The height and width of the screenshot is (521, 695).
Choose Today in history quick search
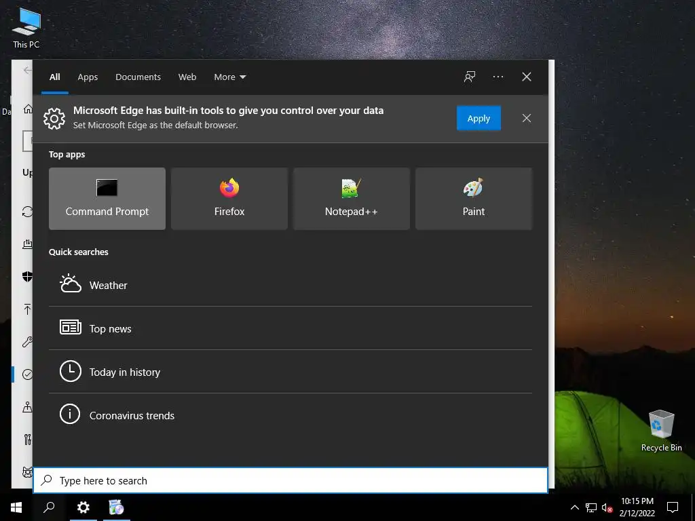[x=290, y=372]
